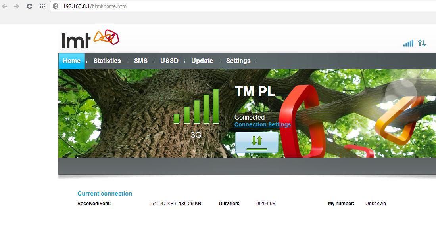Screen dimensions: 436x240
Task: Open the Settings tab
Action: (x=238, y=61)
